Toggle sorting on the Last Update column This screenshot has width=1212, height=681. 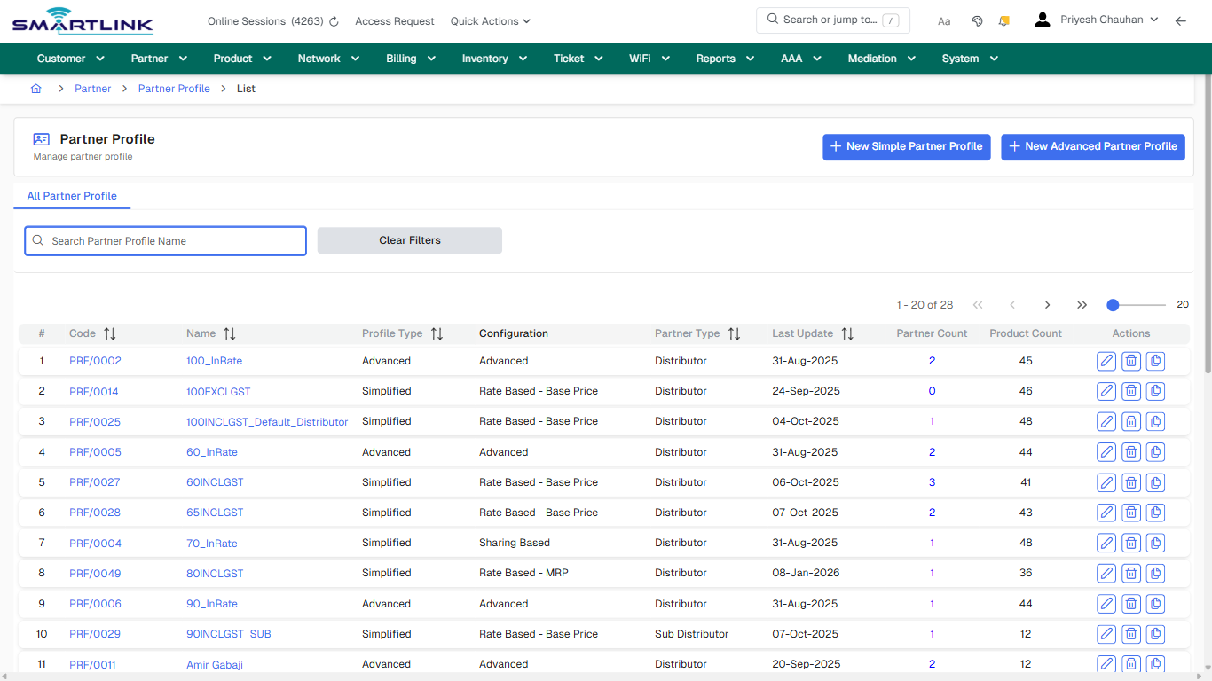(x=846, y=333)
